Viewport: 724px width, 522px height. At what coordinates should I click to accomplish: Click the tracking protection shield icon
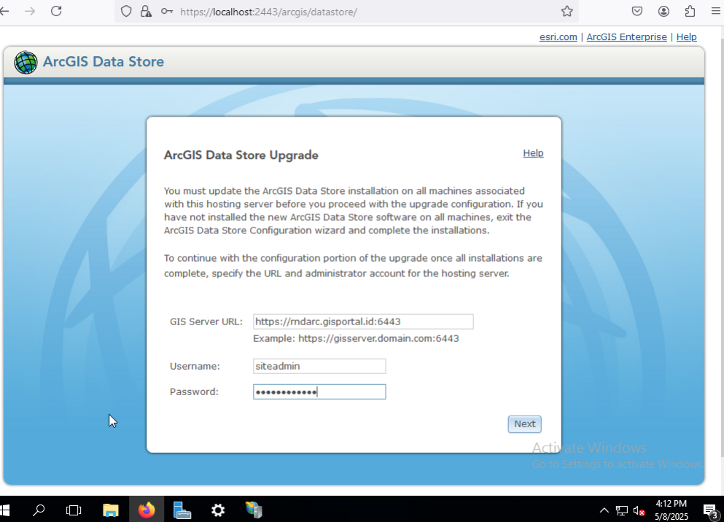(126, 12)
